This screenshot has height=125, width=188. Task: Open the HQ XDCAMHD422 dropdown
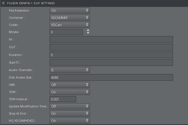[x=70, y=121]
